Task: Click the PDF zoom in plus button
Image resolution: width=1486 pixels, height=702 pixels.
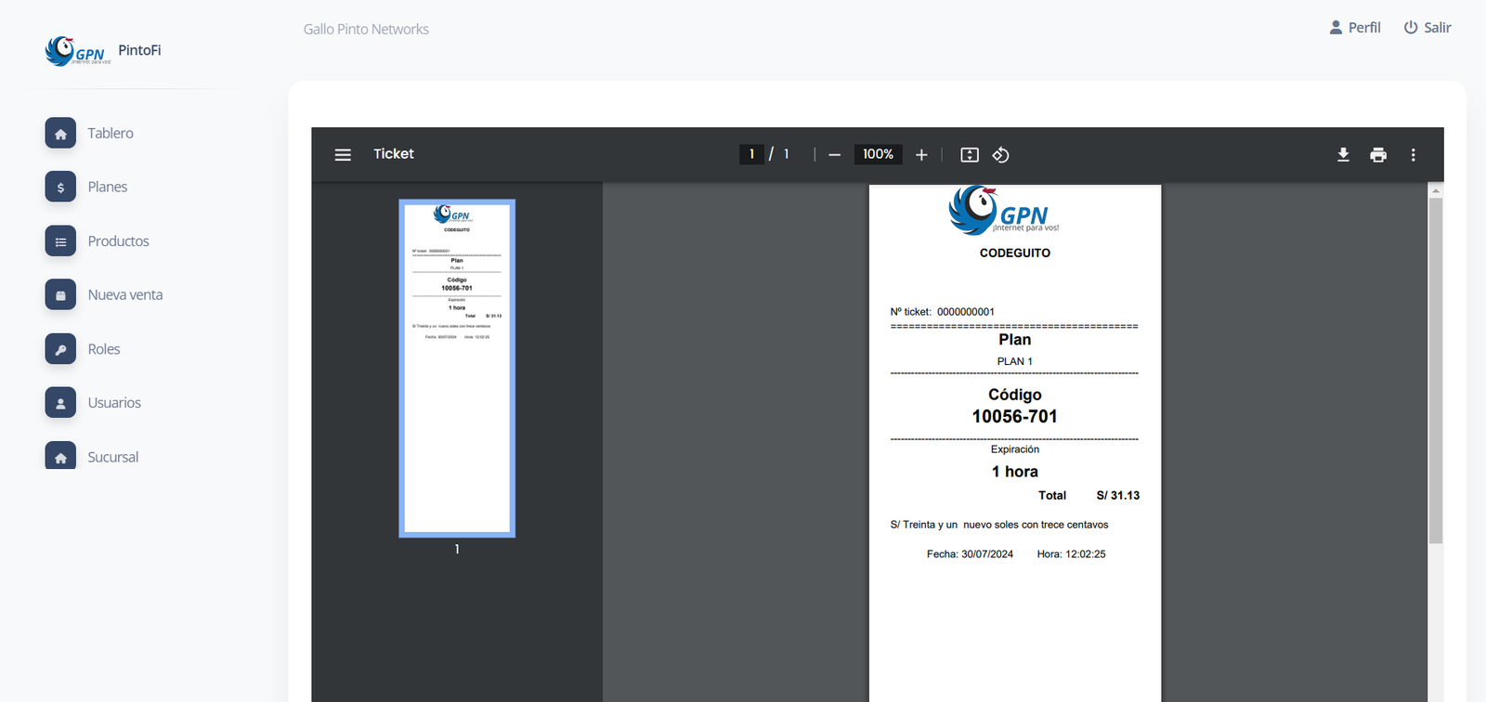Action: click(921, 155)
